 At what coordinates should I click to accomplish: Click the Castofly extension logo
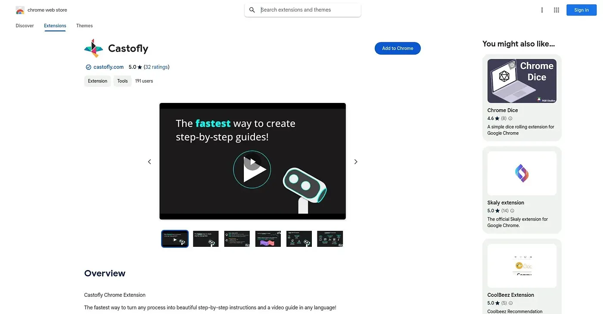tap(93, 48)
